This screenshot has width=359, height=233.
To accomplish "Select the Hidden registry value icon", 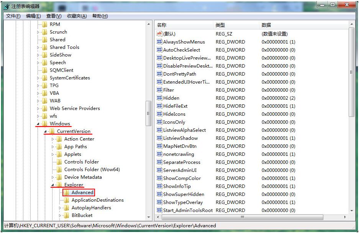I will click(160, 98).
